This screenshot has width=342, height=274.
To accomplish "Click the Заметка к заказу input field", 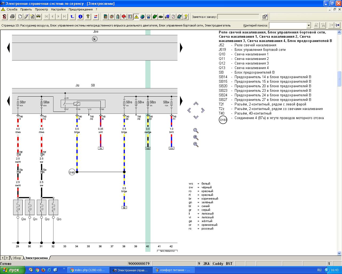I will (x=238, y=17).
